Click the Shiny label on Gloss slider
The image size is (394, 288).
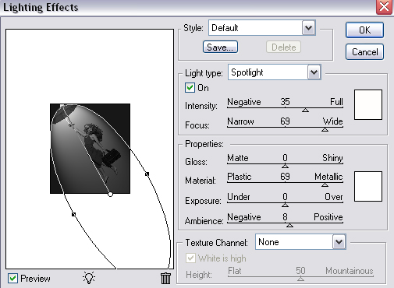pos(332,158)
